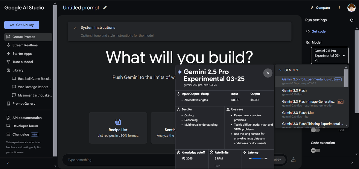Clear chat with the broom icon

(x=293, y=160)
